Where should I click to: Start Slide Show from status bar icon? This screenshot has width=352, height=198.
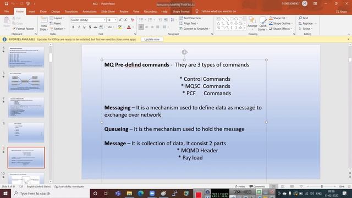click(x=301, y=186)
